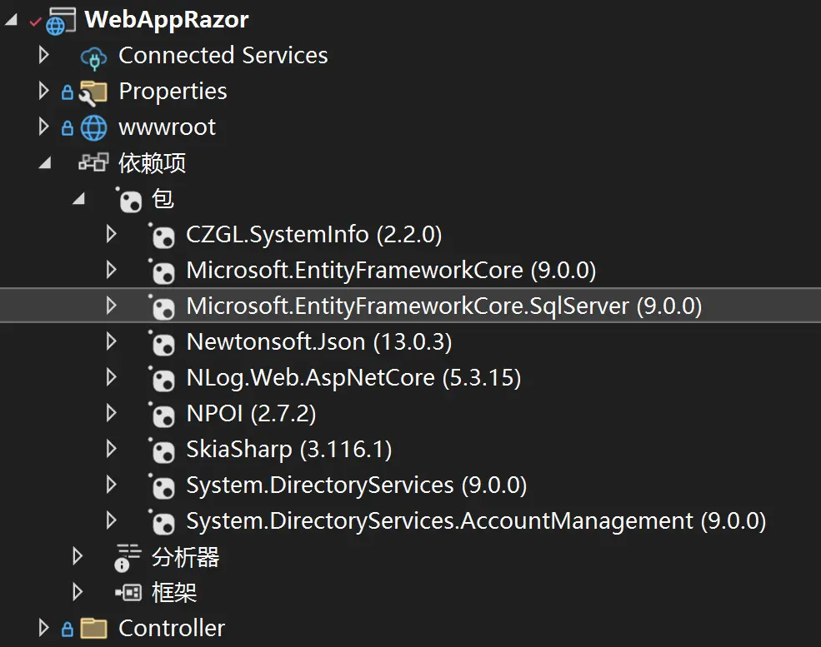Select the 依赖项 label
Screen dimensions: 821x647
152,163
